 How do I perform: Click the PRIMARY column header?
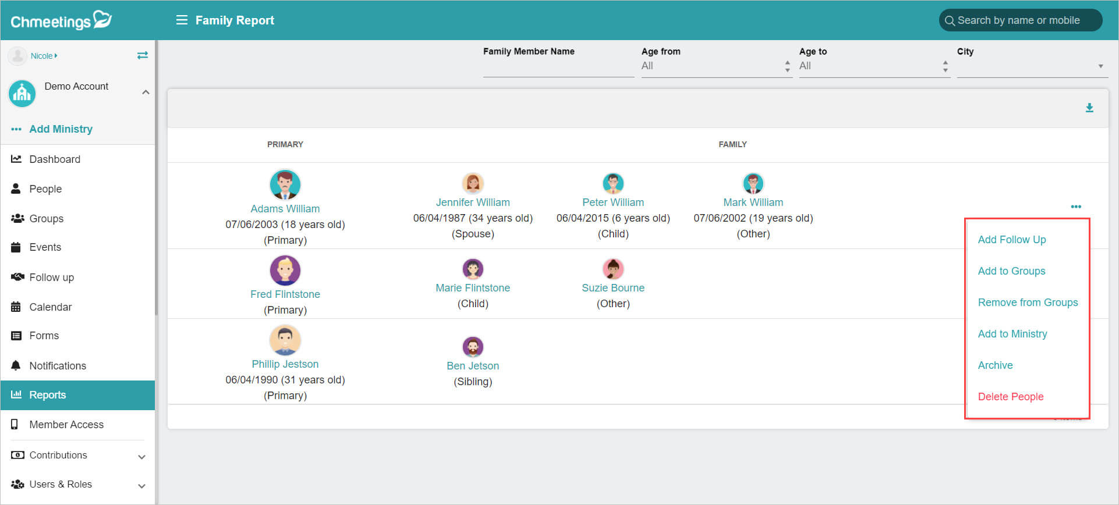pyautogui.click(x=285, y=144)
